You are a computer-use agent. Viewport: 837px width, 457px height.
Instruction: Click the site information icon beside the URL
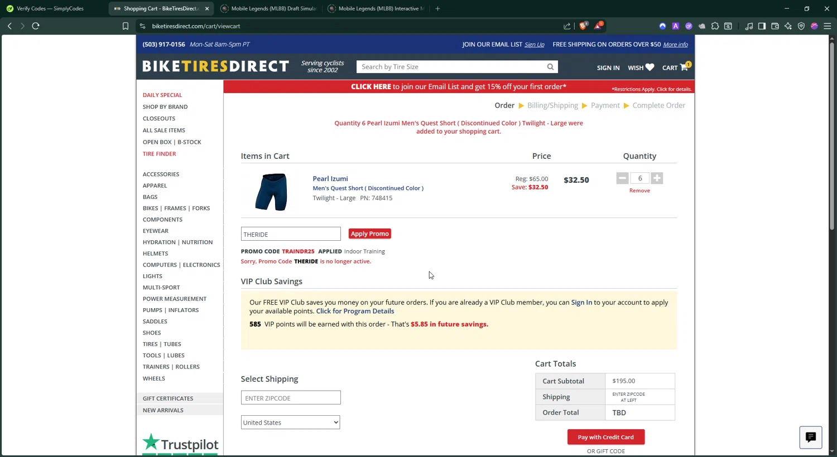point(143,26)
